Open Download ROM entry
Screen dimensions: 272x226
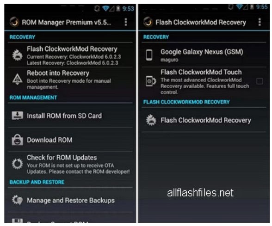click(70, 140)
